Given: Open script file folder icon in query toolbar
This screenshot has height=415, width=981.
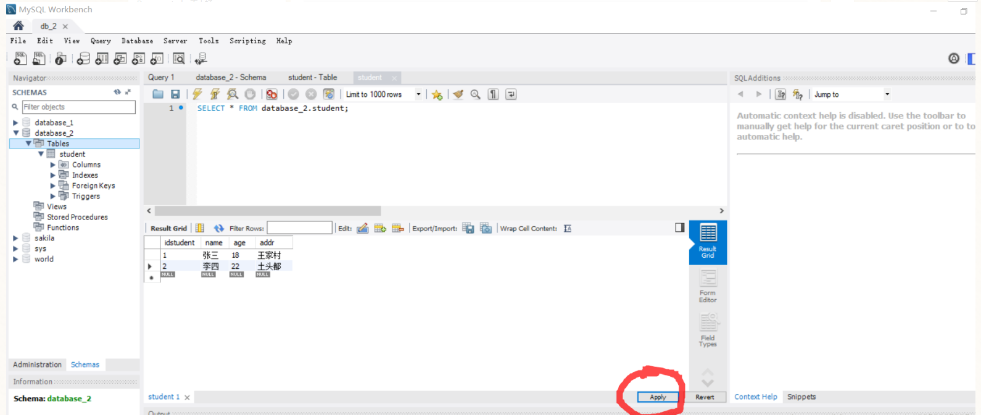Looking at the screenshot, I should point(158,94).
